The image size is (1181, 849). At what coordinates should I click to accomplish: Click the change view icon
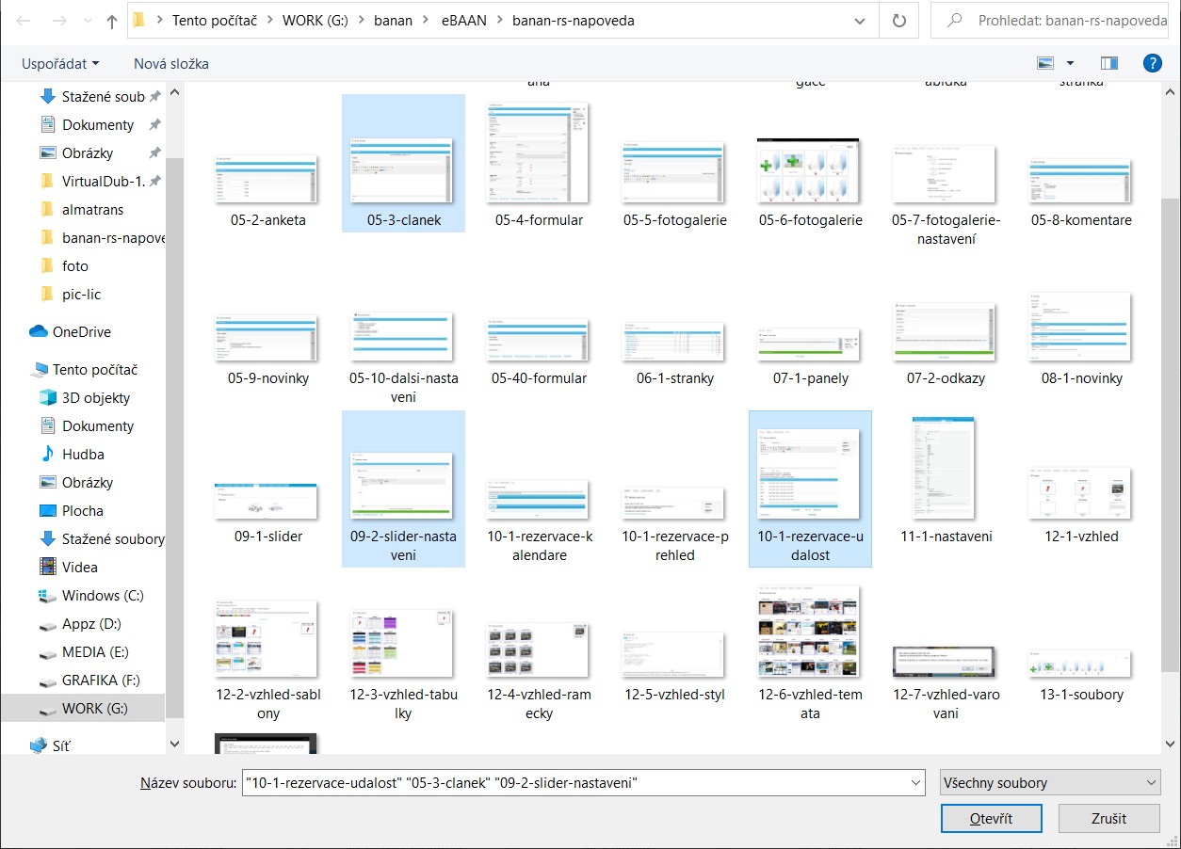(1044, 63)
